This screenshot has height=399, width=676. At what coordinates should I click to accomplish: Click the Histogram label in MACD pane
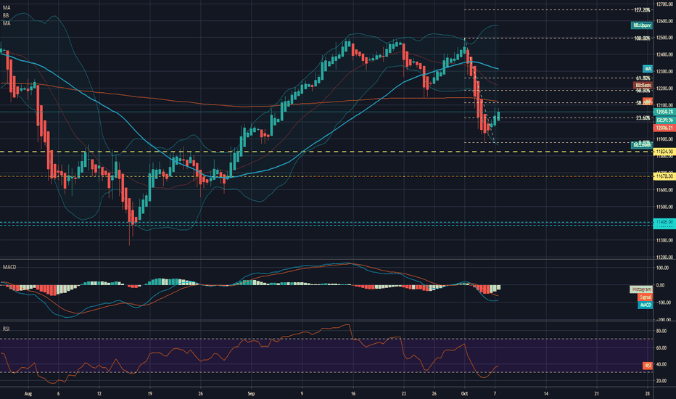pyautogui.click(x=640, y=289)
